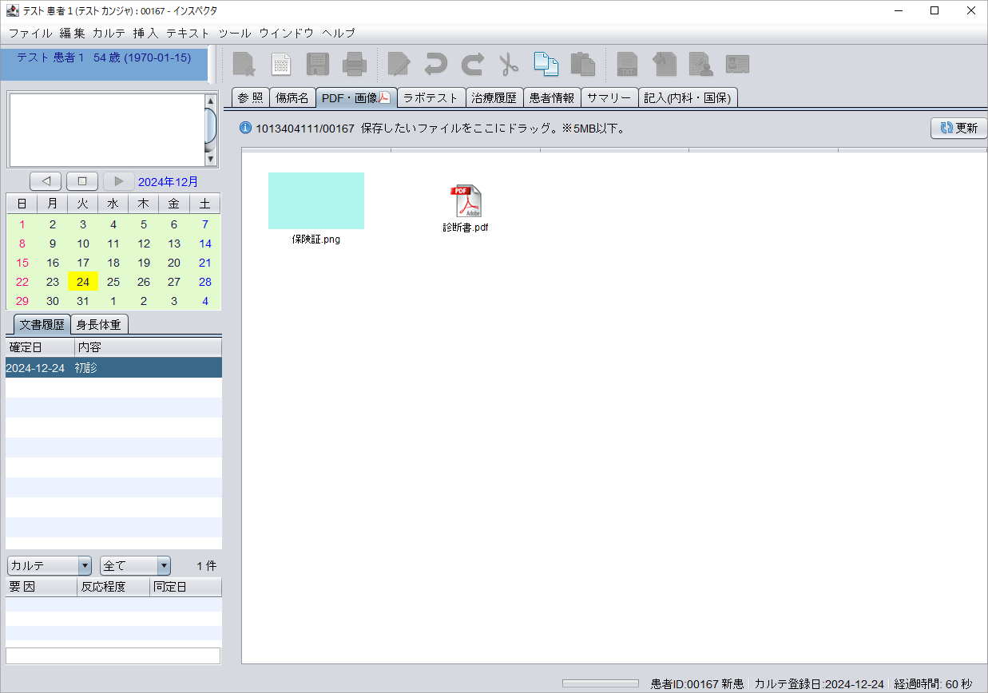Click the save floppy disk icon
The height and width of the screenshot is (693, 988).
[x=318, y=64]
